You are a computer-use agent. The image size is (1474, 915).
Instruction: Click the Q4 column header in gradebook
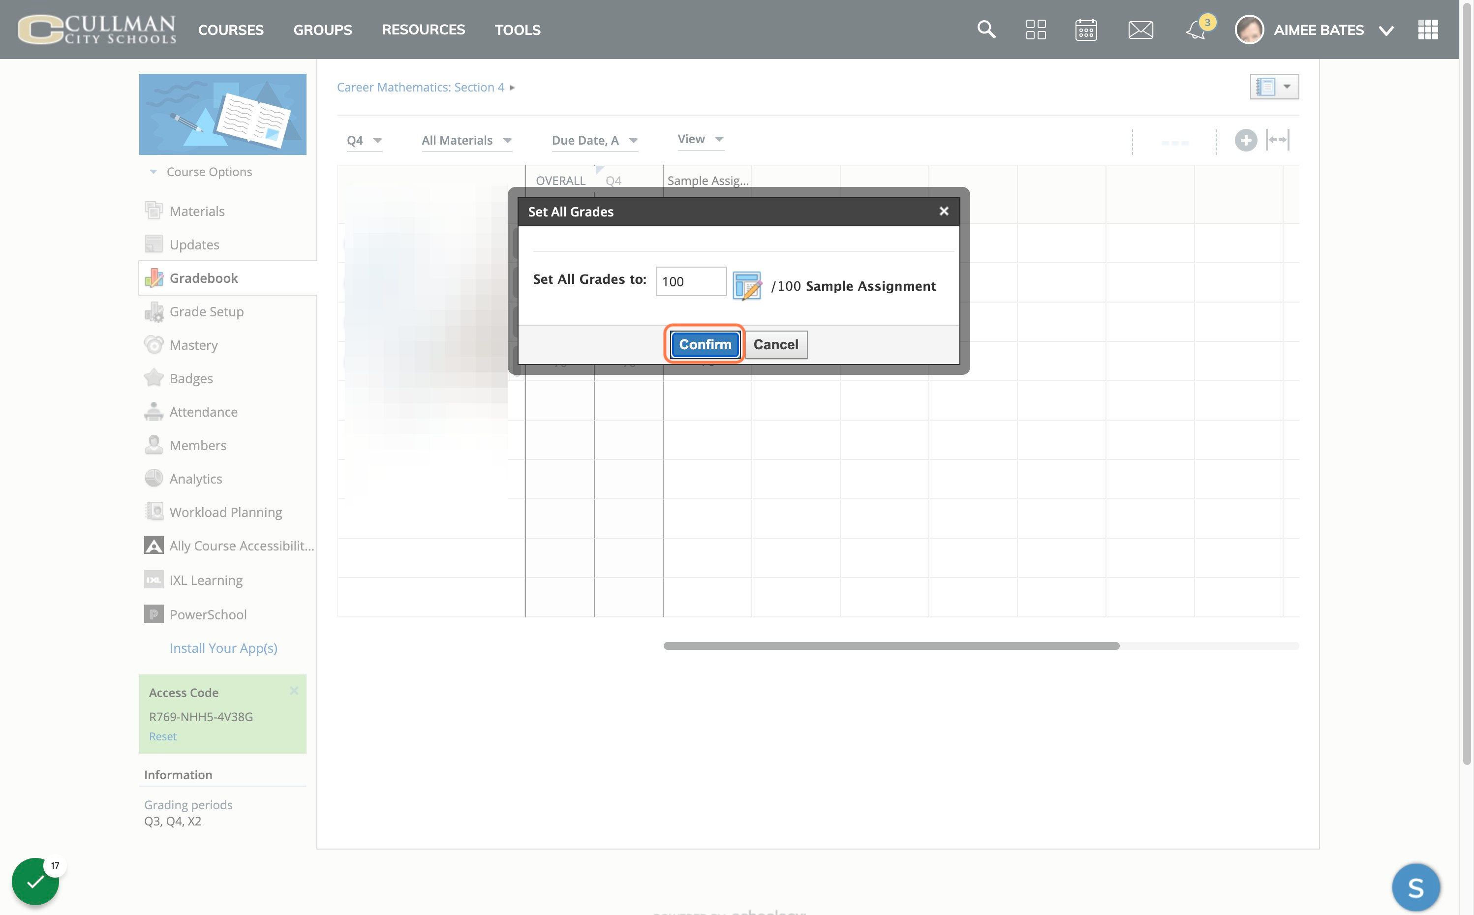(614, 181)
